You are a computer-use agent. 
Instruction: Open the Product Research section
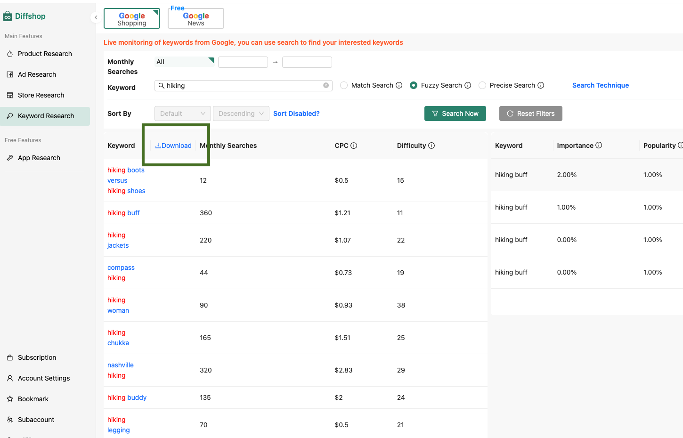point(45,54)
